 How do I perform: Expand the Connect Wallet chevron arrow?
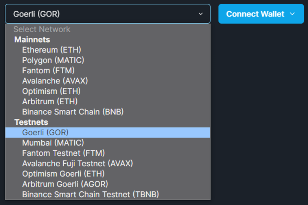click(x=292, y=14)
